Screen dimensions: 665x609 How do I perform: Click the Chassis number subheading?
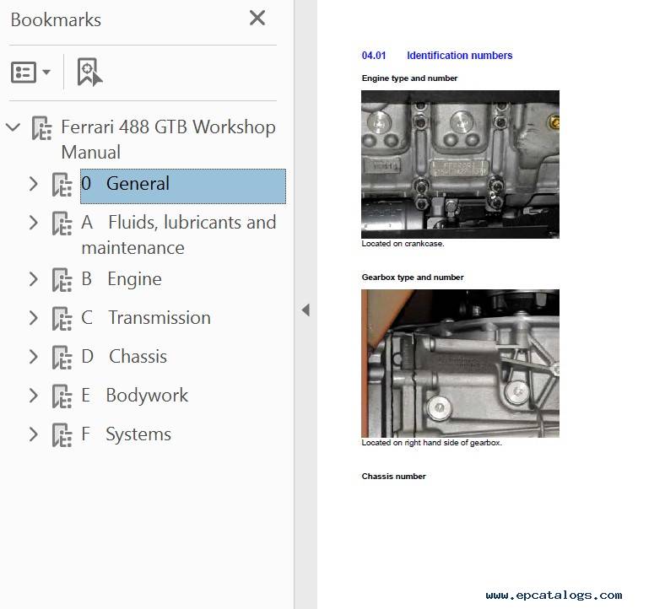tap(393, 477)
